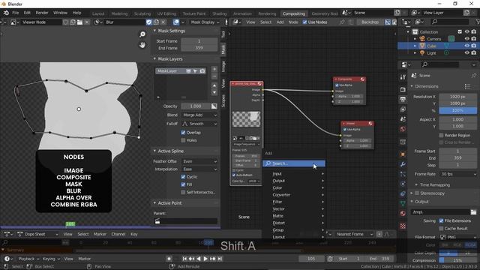Open the Material properties tab
The width and height of the screenshot is (480, 270).
[x=403, y=213]
